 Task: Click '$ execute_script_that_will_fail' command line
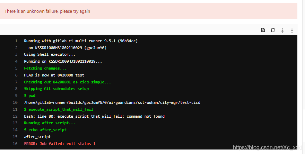[59, 109]
